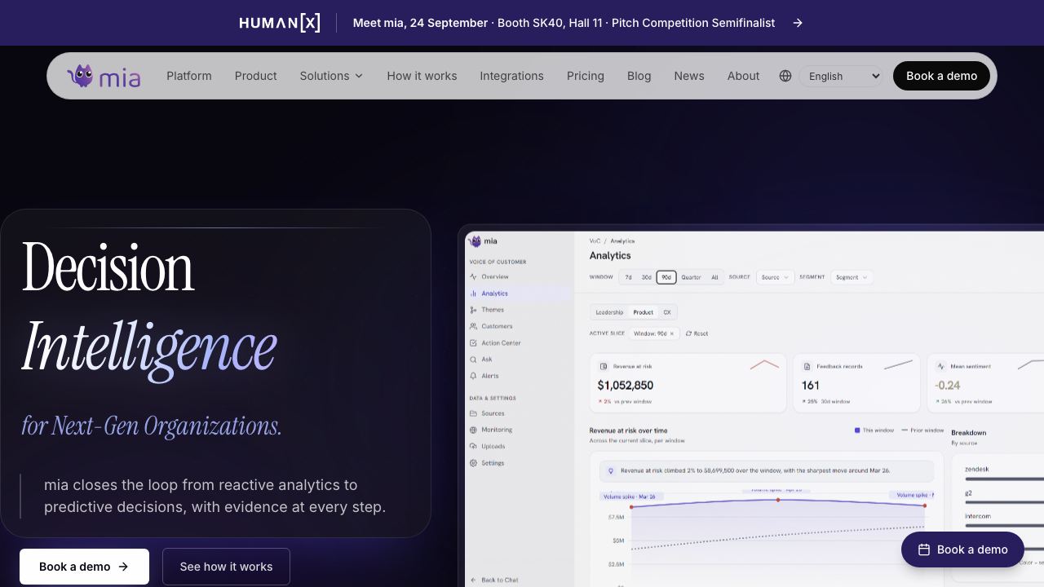The height and width of the screenshot is (587, 1044).
Task: Click the mia logo inside the dashboard sidebar
Action: click(483, 241)
